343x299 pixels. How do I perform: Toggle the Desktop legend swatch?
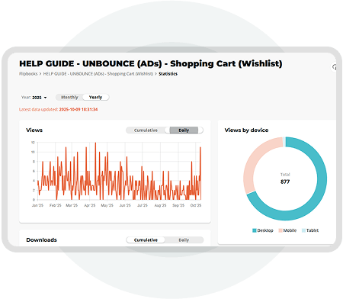pyautogui.click(x=255, y=230)
